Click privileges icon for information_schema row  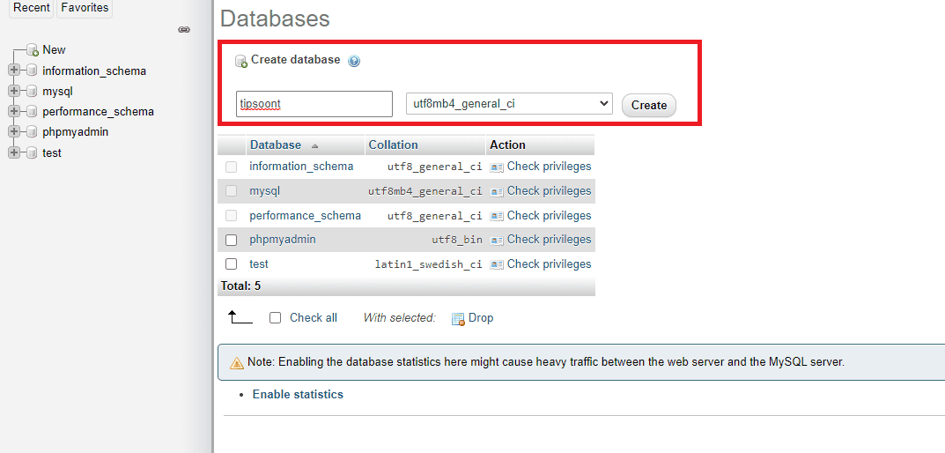point(497,167)
